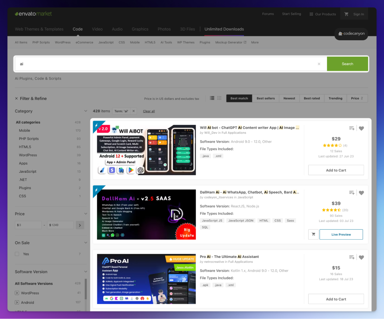Collapse the On Sale section
The width and height of the screenshot is (384, 319).
pos(86,243)
